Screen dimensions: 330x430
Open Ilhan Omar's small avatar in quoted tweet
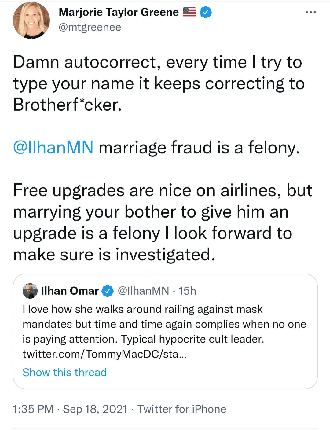click(x=30, y=291)
